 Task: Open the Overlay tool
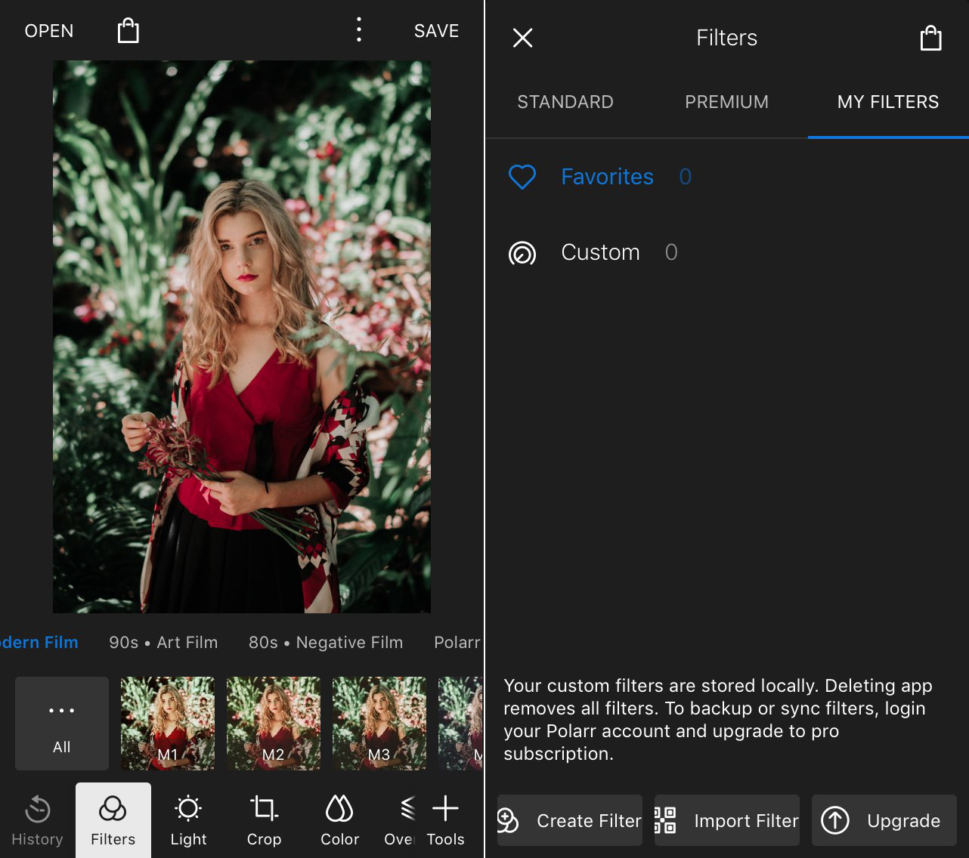[398, 820]
